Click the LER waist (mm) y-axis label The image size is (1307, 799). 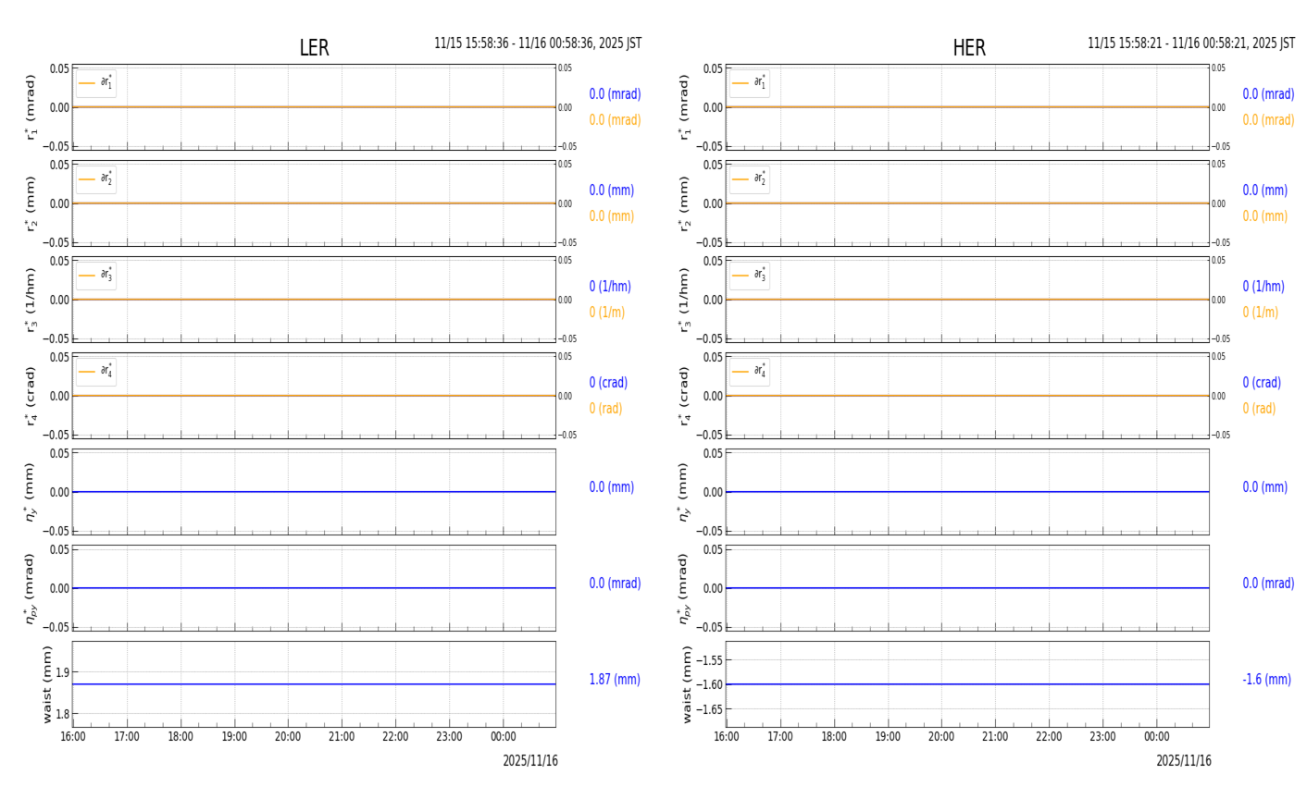(46, 684)
